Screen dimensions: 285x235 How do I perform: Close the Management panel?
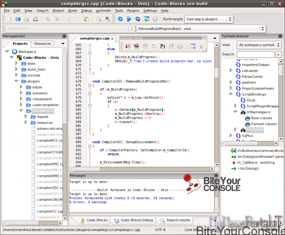pos(64,36)
